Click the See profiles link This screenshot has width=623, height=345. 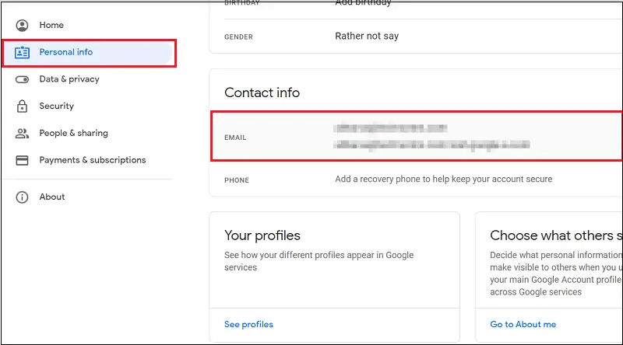248,324
